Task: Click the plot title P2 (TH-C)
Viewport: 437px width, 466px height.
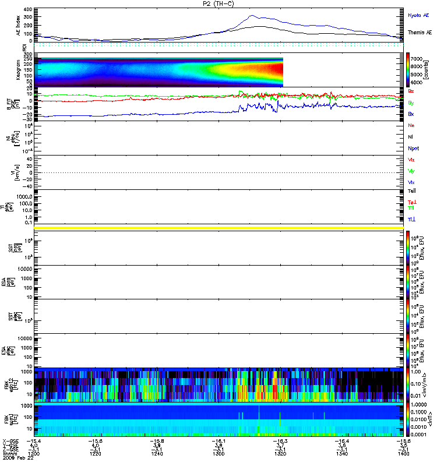Action: (x=218, y=3)
